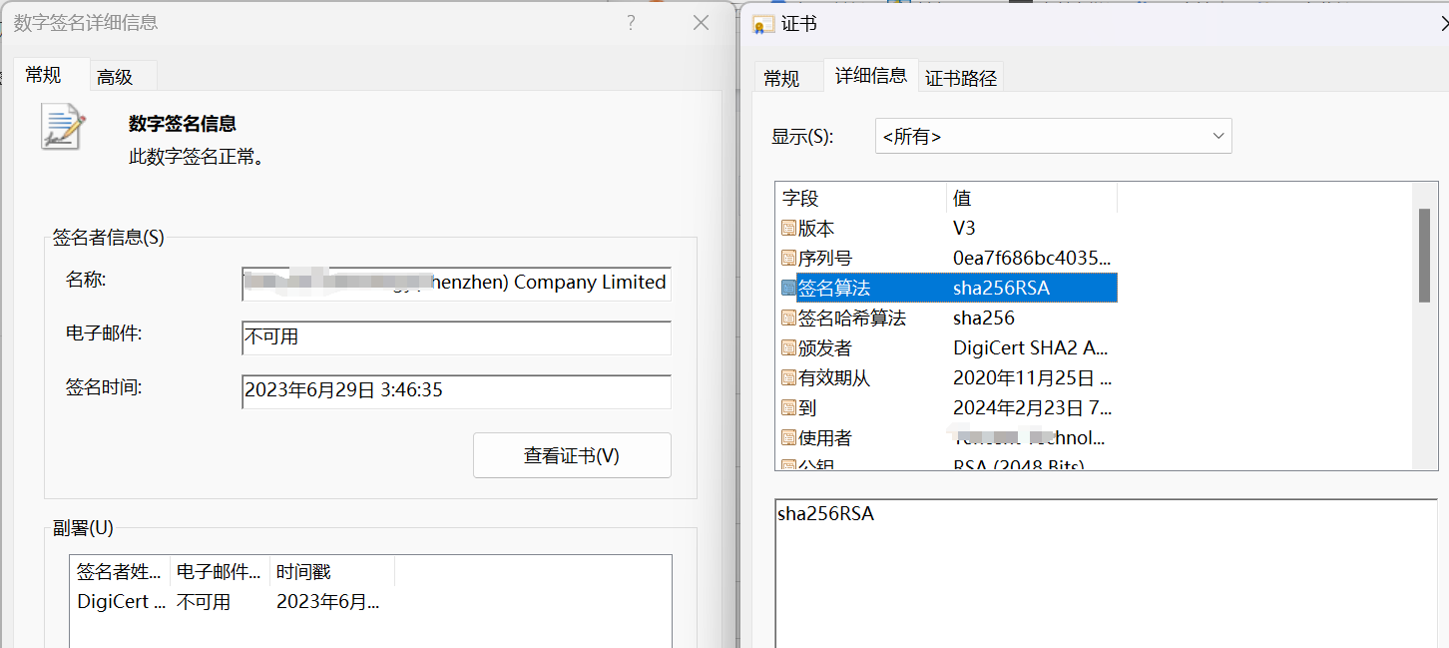Click the certificate window title icon

[x=763, y=24]
